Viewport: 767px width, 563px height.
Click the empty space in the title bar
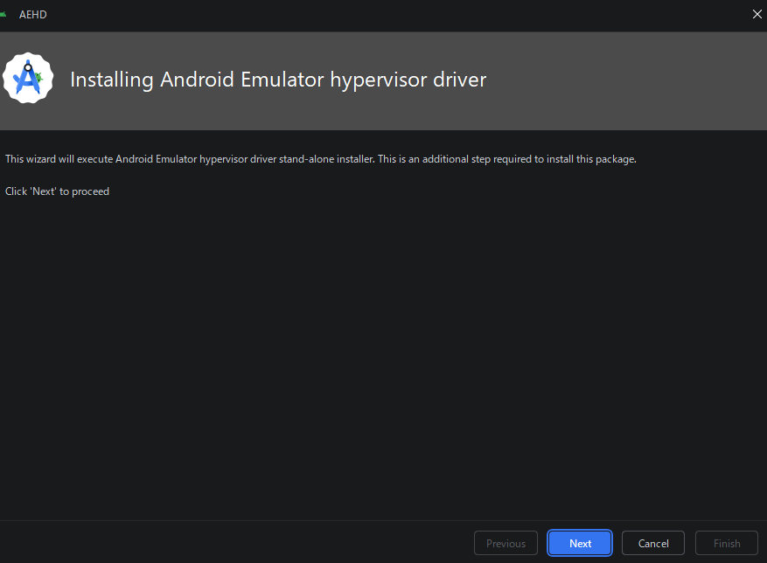click(394, 14)
